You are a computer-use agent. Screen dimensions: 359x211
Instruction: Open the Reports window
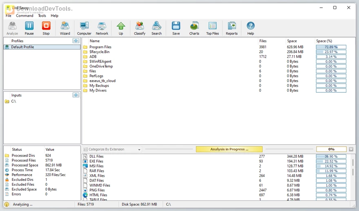[x=232, y=28]
